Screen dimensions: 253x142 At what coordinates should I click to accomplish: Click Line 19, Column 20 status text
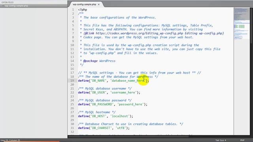[x=11, y=140]
